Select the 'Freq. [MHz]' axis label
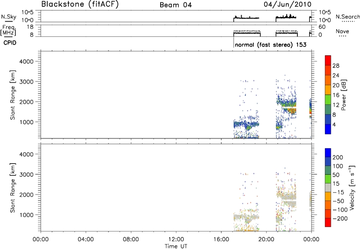Viewport: 360px width, 249px height. (9, 30)
